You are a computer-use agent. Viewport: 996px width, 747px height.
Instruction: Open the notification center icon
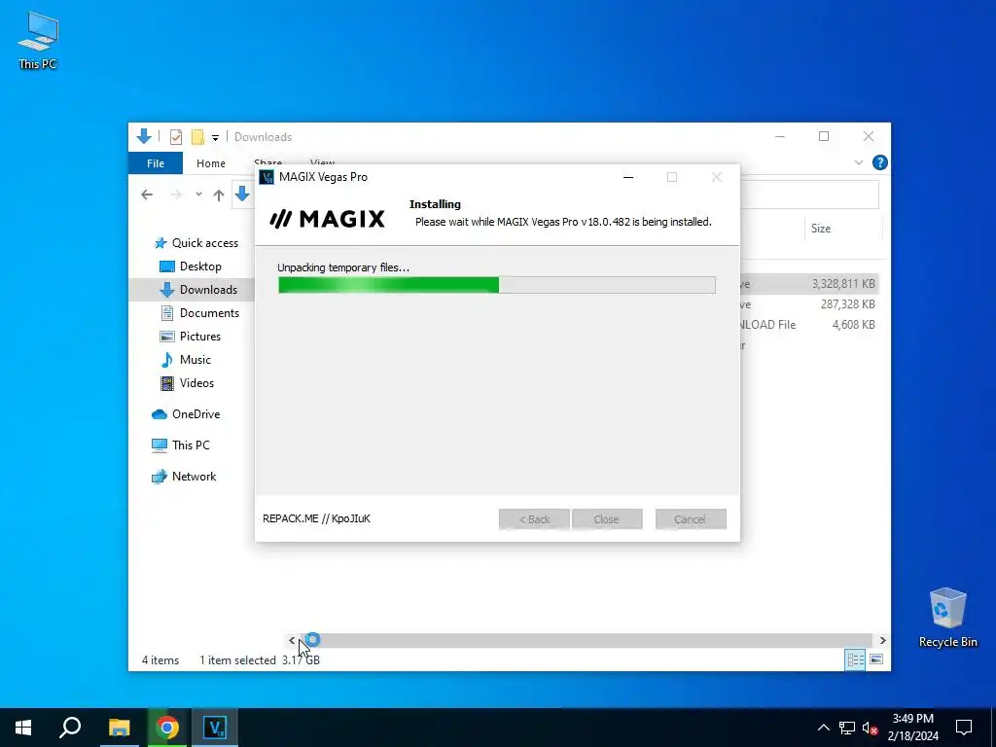tap(964, 728)
